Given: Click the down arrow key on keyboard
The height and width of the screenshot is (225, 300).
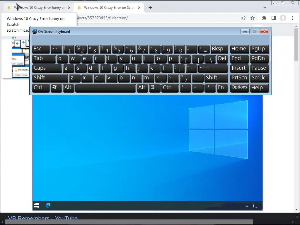Looking at the screenshot, I should [x=198, y=88].
